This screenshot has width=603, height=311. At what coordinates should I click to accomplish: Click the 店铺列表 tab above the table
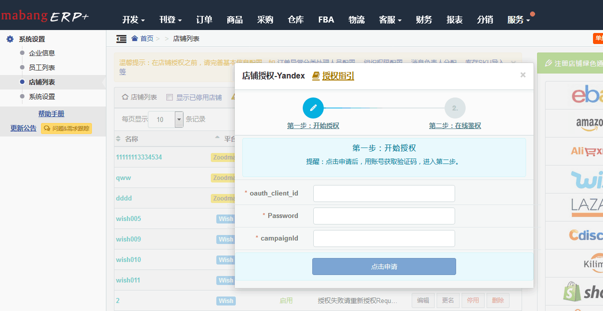point(139,97)
